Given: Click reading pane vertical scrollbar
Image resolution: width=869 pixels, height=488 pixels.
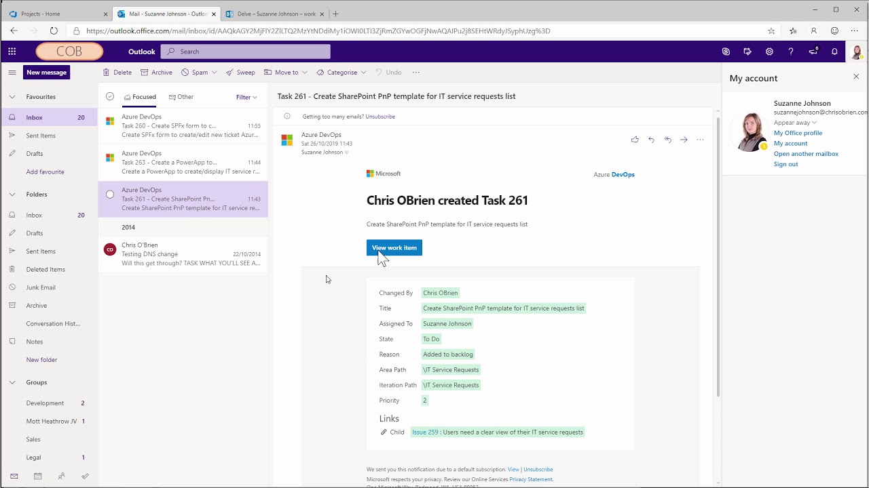Looking at the screenshot, I should (718, 258).
